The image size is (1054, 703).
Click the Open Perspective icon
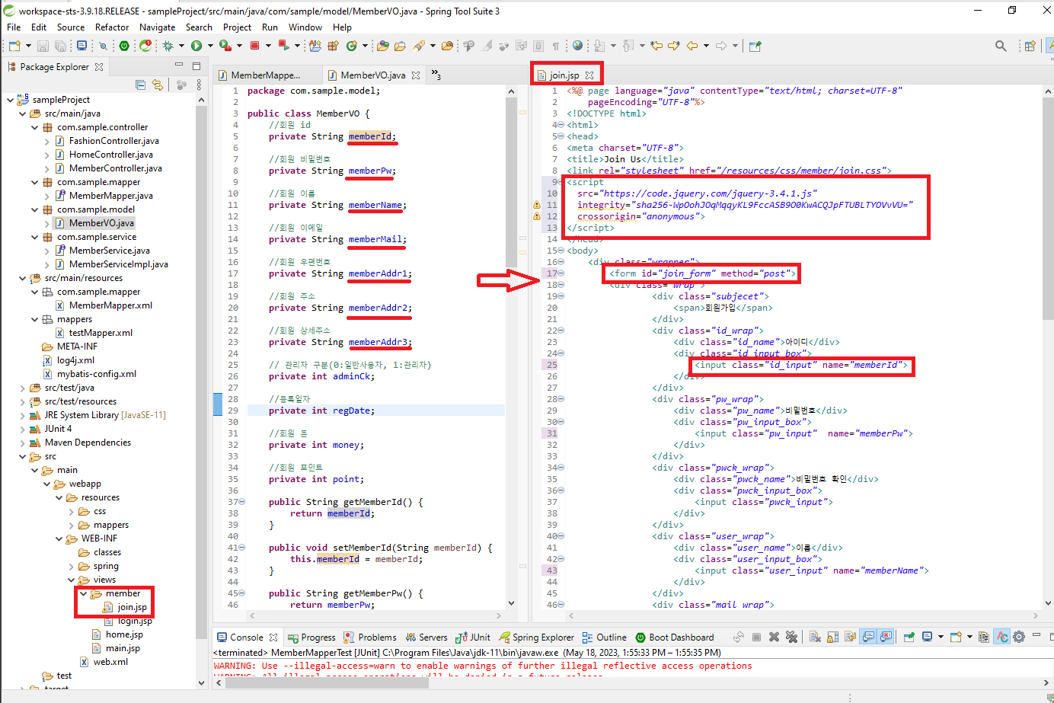pos(1030,46)
